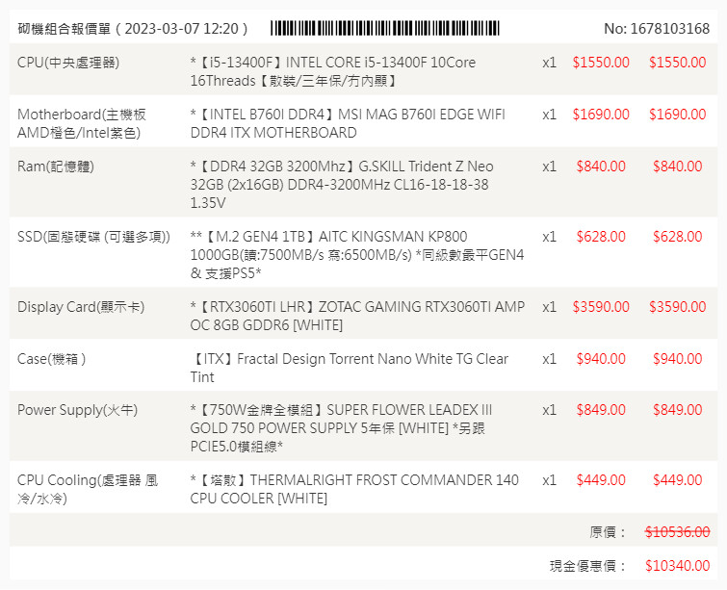Image resolution: width=727 pixels, height=590 pixels.
Task: Select the CPU(中央處理器) row label
Action: 68,63
